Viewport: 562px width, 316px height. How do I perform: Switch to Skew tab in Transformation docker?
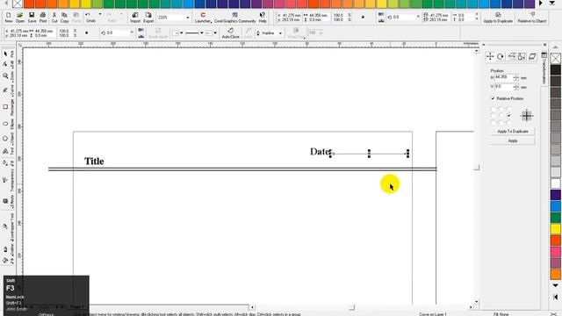tap(532, 56)
